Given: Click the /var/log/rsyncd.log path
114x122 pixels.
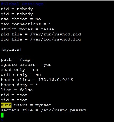Looking at the screenshot, I should click(56, 39).
